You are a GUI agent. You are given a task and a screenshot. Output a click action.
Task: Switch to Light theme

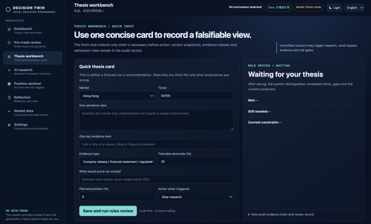tap(334, 7)
